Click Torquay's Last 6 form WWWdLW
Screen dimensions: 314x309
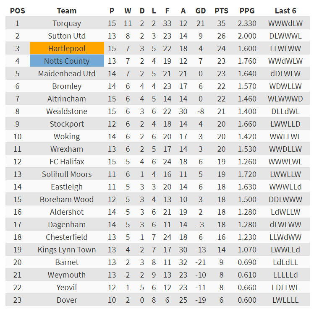click(285, 23)
